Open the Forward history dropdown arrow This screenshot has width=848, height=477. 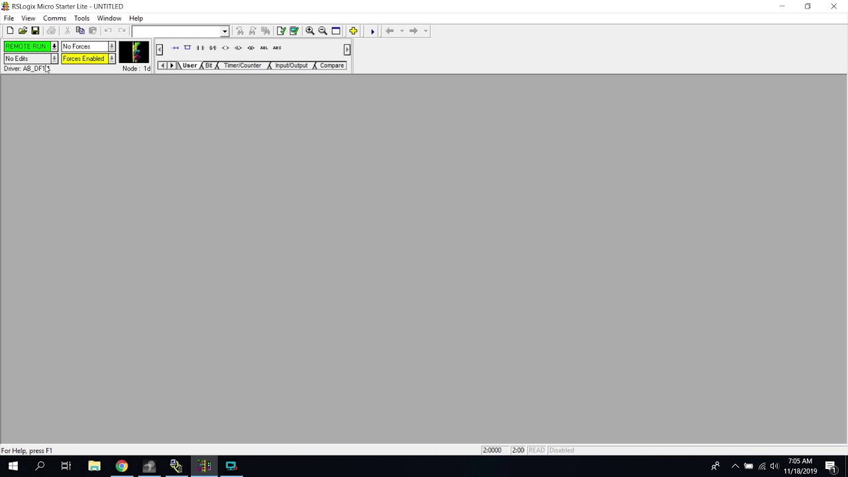425,30
